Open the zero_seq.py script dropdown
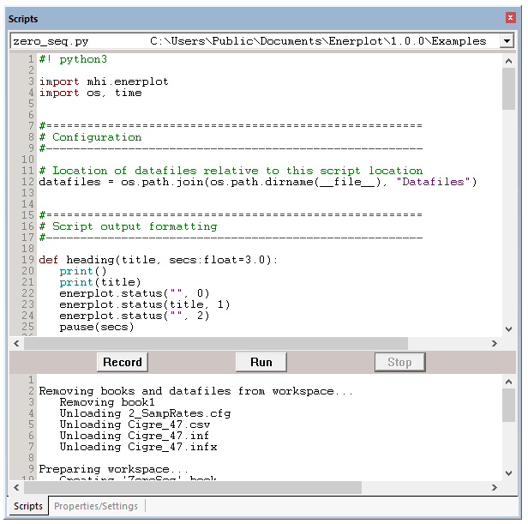 click(x=506, y=41)
